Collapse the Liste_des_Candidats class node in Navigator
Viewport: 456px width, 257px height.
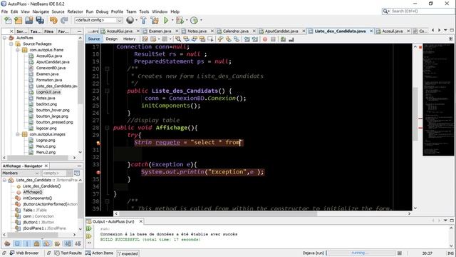point(4,180)
